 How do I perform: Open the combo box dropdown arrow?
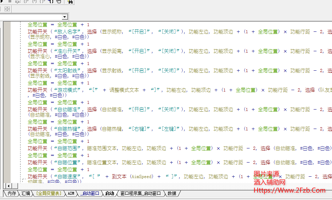pyautogui.click(x=64, y=17)
